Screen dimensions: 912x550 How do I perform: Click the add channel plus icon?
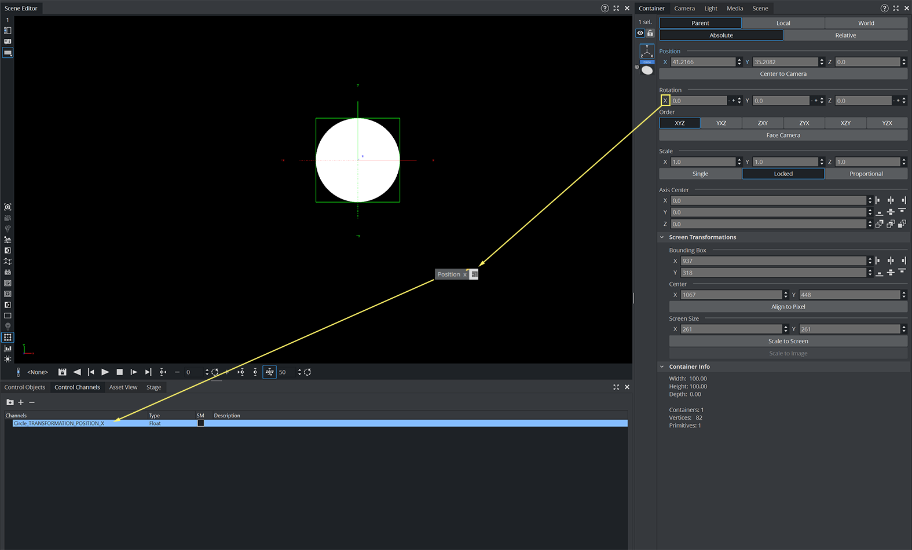tap(21, 402)
